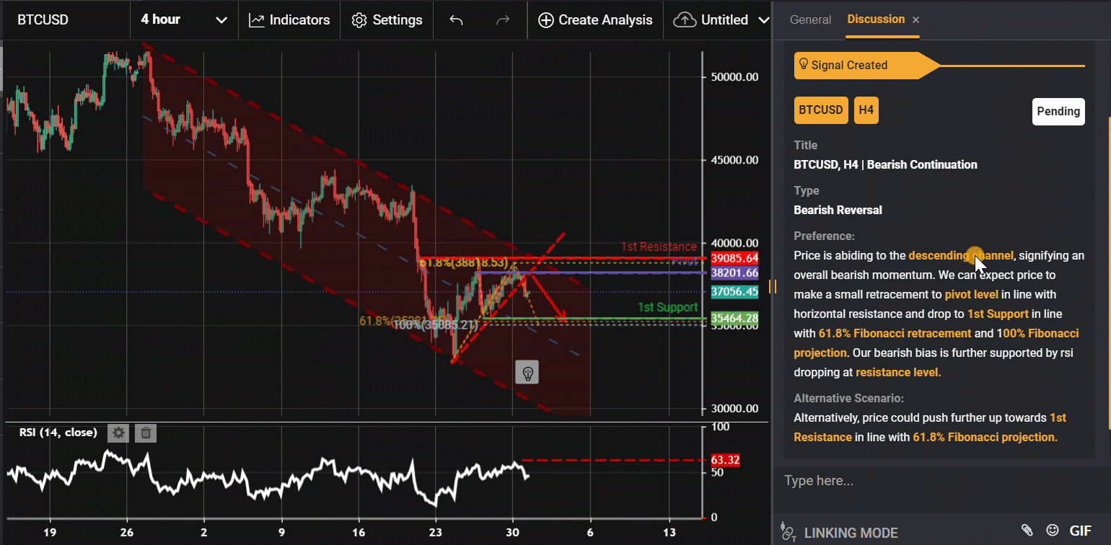Click the 1st Support chart label

pos(667,307)
